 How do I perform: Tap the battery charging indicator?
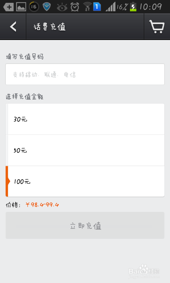click(x=133, y=7)
